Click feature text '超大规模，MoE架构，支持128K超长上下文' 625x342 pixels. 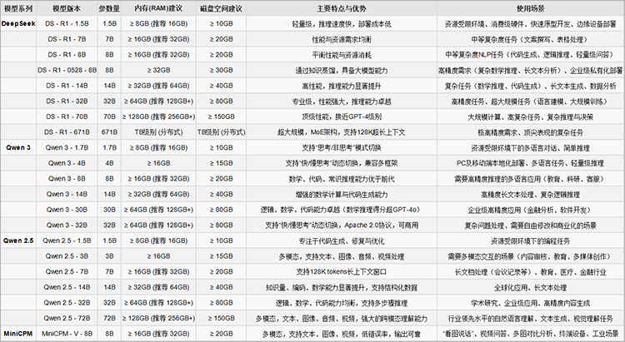pos(342,132)
